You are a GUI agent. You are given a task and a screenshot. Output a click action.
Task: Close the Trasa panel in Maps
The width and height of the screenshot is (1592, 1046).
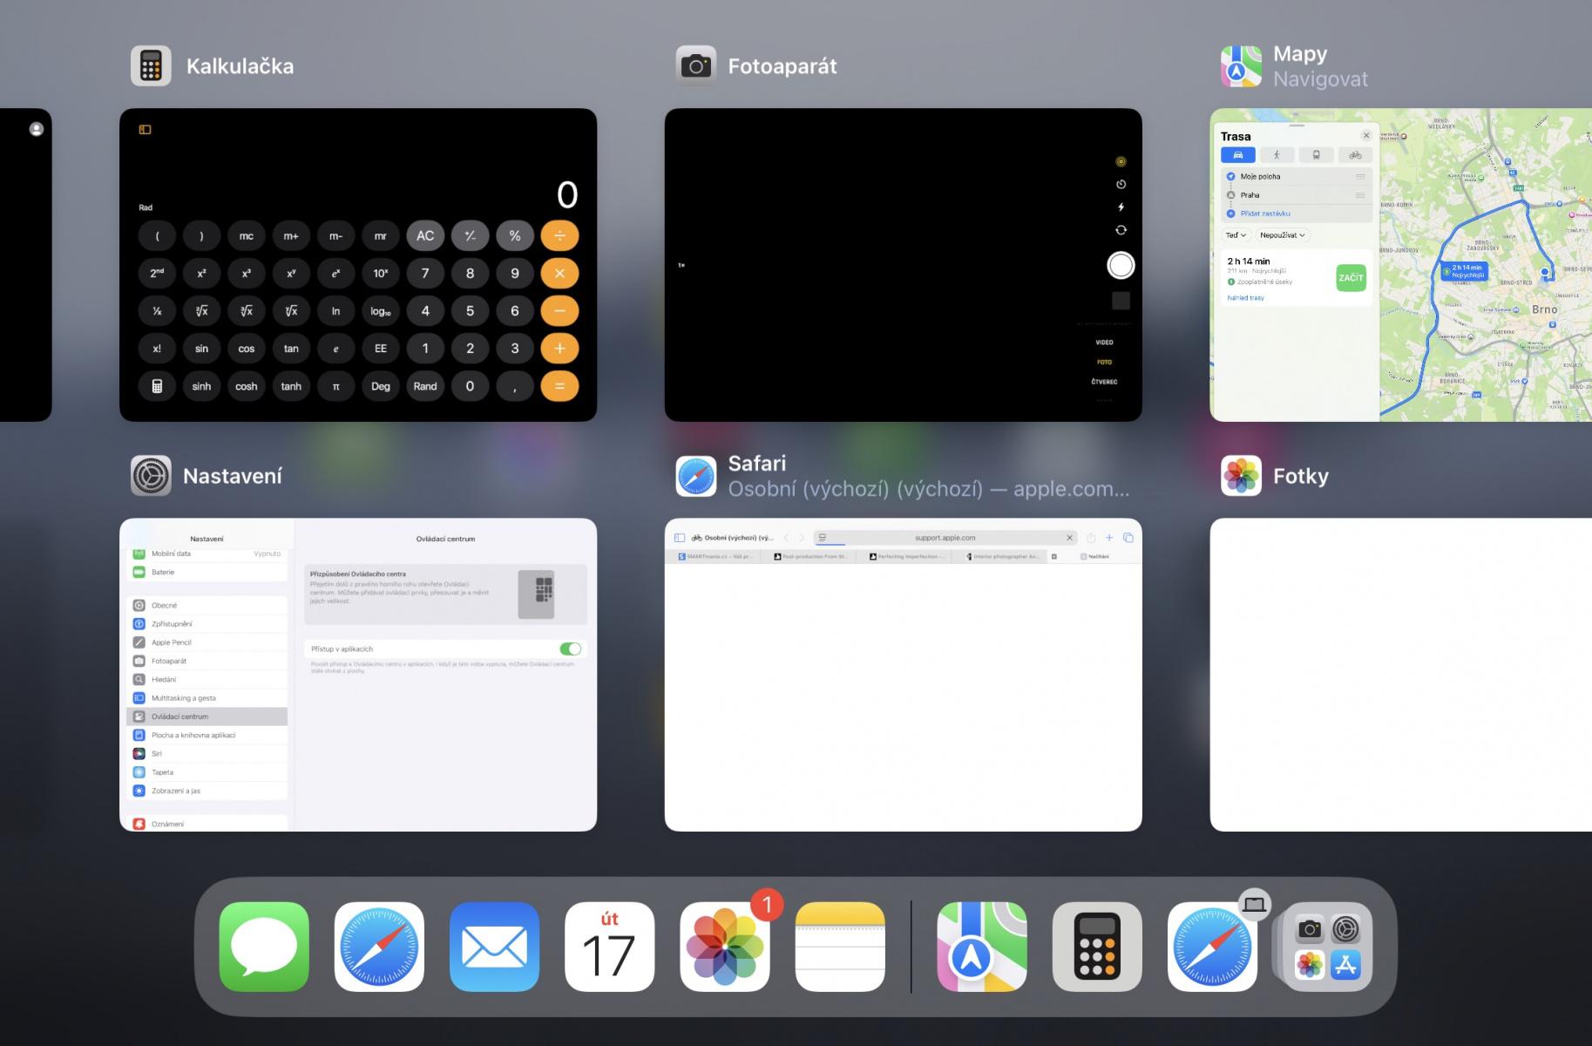click(x=1366, y=136)
